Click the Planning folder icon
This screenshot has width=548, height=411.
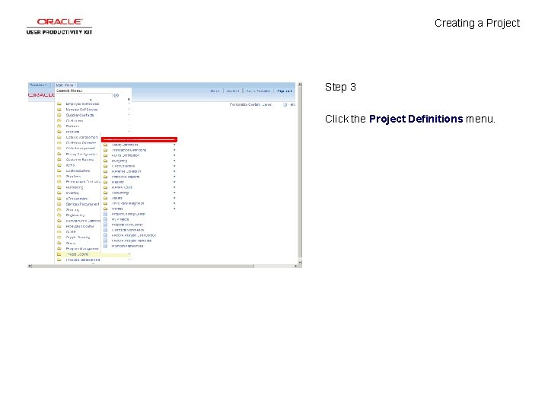pos(59,210)
